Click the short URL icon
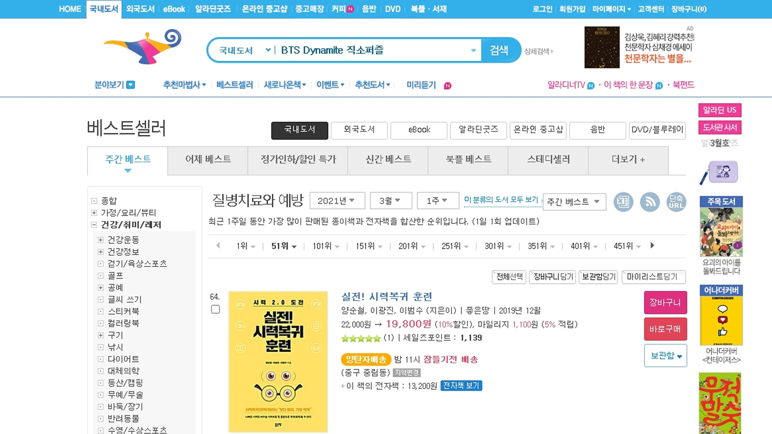Image resolution: width=772 pixels, height=434 pixels. click(x=676, y=202)
